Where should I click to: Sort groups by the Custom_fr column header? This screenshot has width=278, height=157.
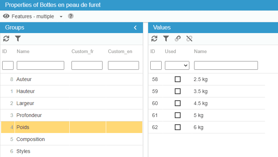tap(82, 52)
